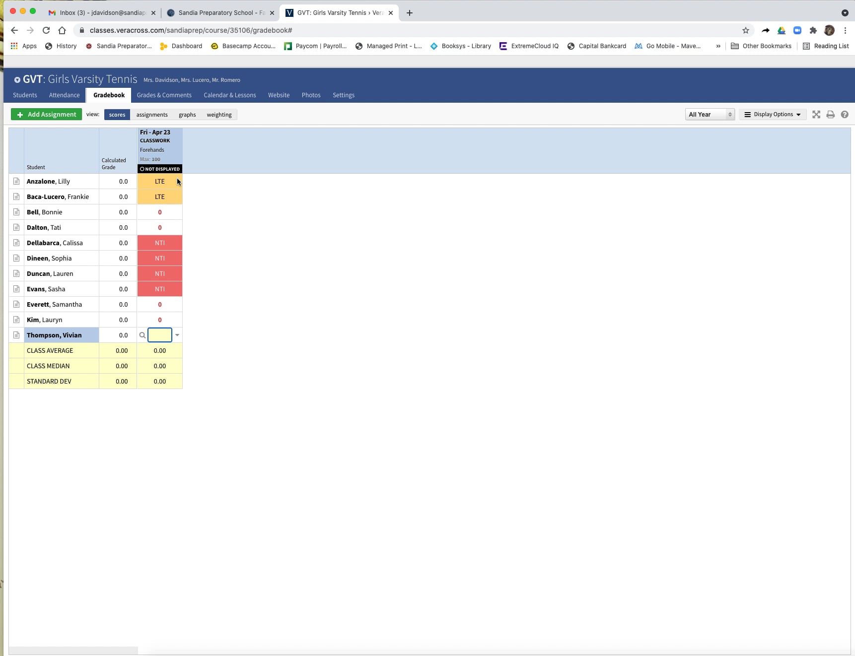Switch view to weighting
Image resolution: width=855 pixels, height=656 pixels.
(x=219, y=115)
